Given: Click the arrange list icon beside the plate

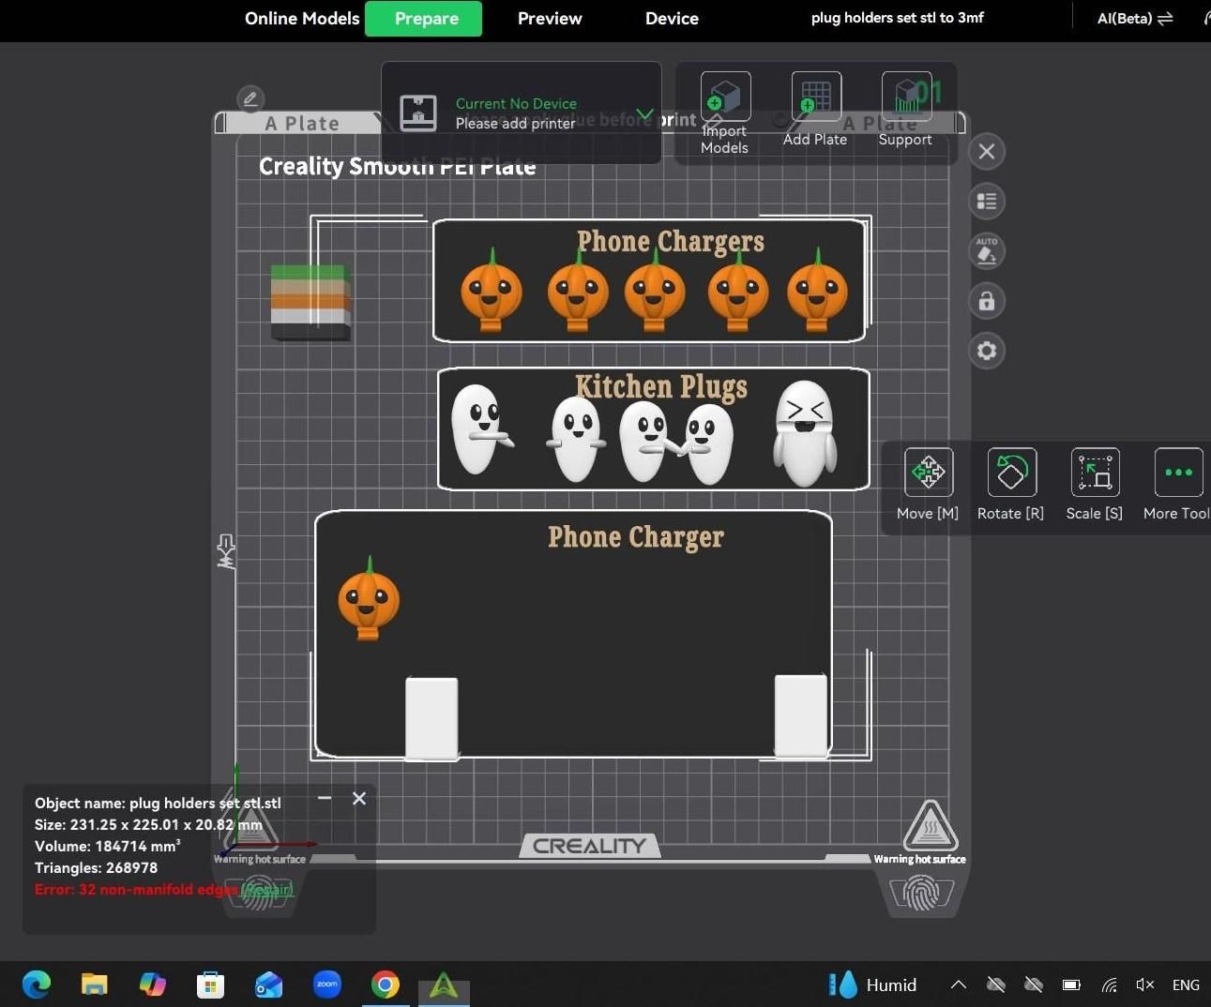Looking at the screenshot, I should point(987,202).
